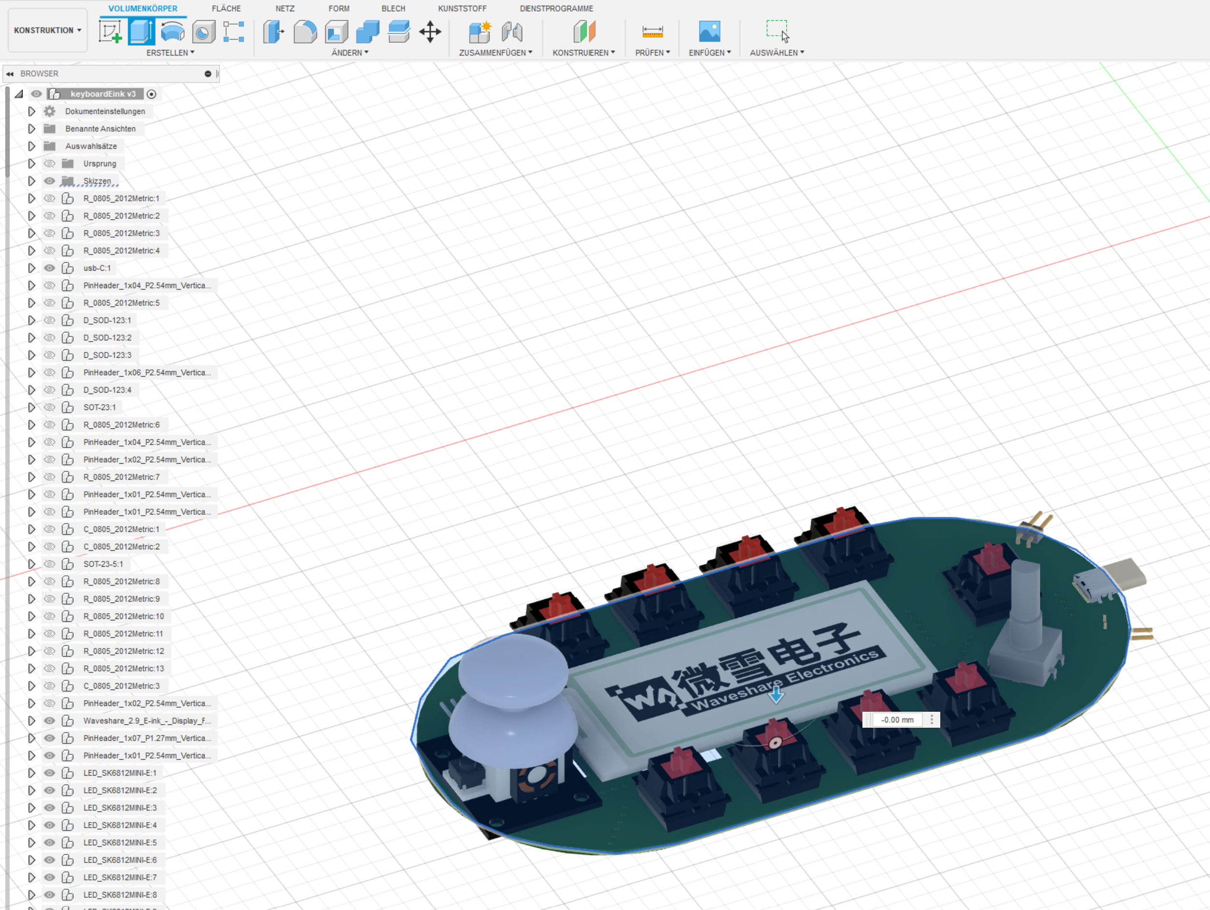
Task: Switch to the BLECH tab
Action: pos(394,9)
